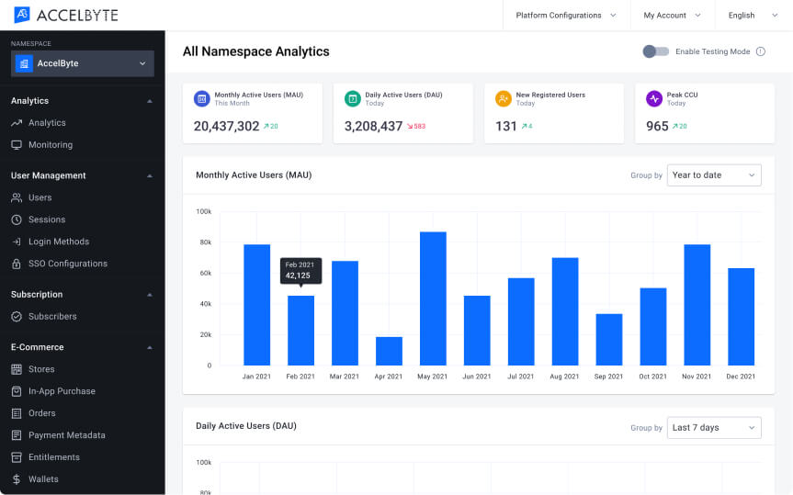Go to Login Methods page
This screenshot has width=793, height=495.
(59, 242)
